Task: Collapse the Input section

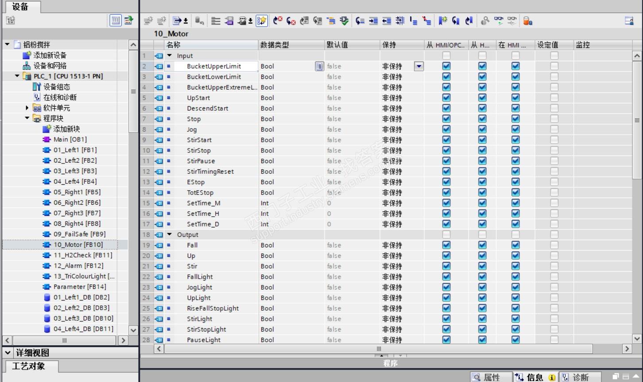Action: click(169, 56)
